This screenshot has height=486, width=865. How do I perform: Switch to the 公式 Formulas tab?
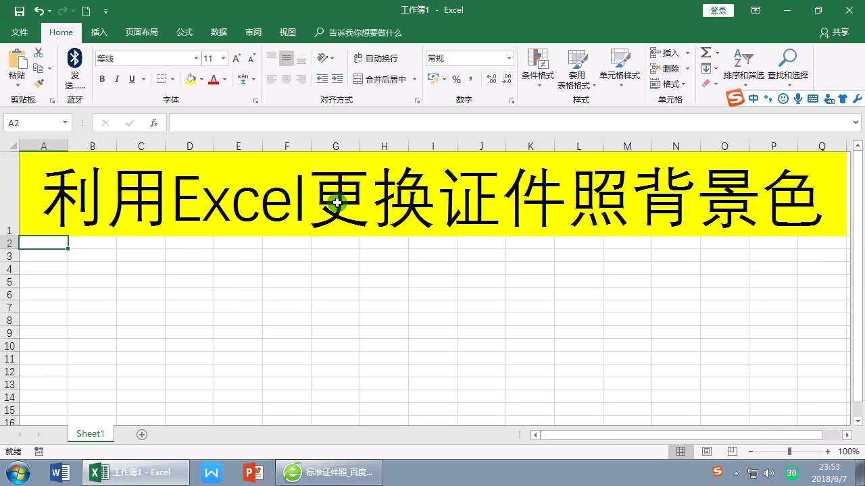184,32
